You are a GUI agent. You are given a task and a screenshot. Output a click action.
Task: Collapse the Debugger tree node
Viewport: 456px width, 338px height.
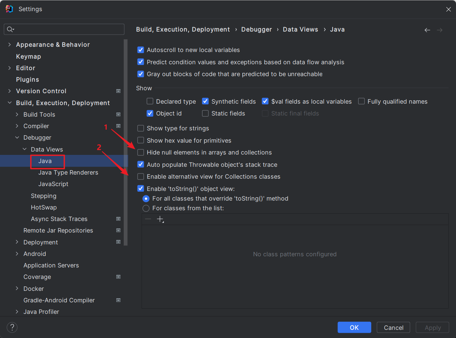point(17,137)
